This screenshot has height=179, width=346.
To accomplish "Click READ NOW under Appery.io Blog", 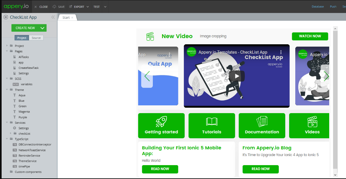I will (x=261, y=169).
